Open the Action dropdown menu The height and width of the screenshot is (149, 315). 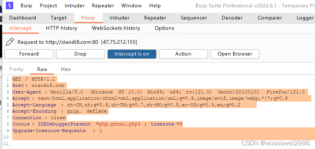[183, 54]
